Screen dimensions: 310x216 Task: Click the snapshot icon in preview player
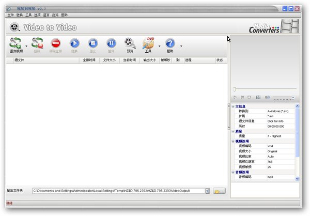point(258,97)
